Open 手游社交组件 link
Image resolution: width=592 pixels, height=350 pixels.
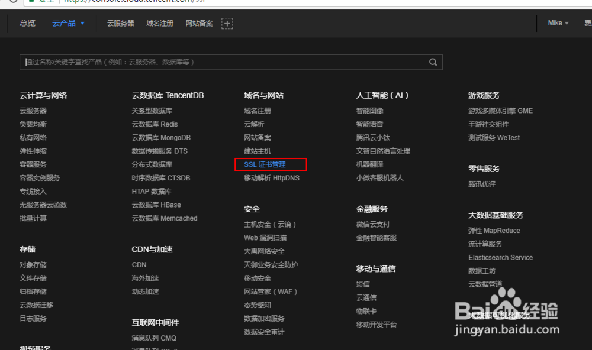488,124
